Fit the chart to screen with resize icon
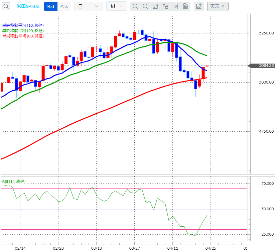276x252 pixels. (155, 6)
